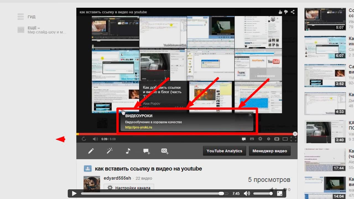Click the pencil edit video icon
The width and height of the screenshot is (354, 199).
pyautogui.click(x=91, y=151)
